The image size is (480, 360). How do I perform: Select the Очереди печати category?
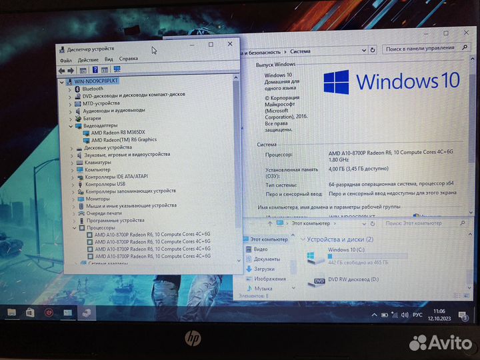click(x=104, y=213)
